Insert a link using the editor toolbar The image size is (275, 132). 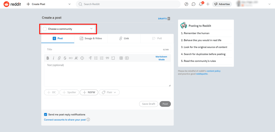click(x=59, y=58)
